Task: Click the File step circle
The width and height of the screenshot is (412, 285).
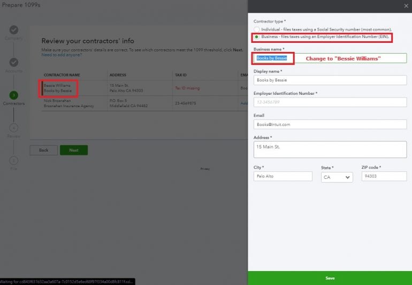Action: [x=14, y=160]
